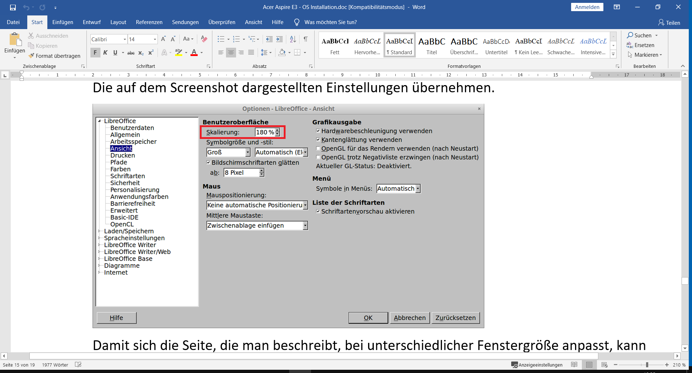This screenshot has height=373, width=692.
Task: Click the Anmelden sign-in button
Action: [587, 7]
